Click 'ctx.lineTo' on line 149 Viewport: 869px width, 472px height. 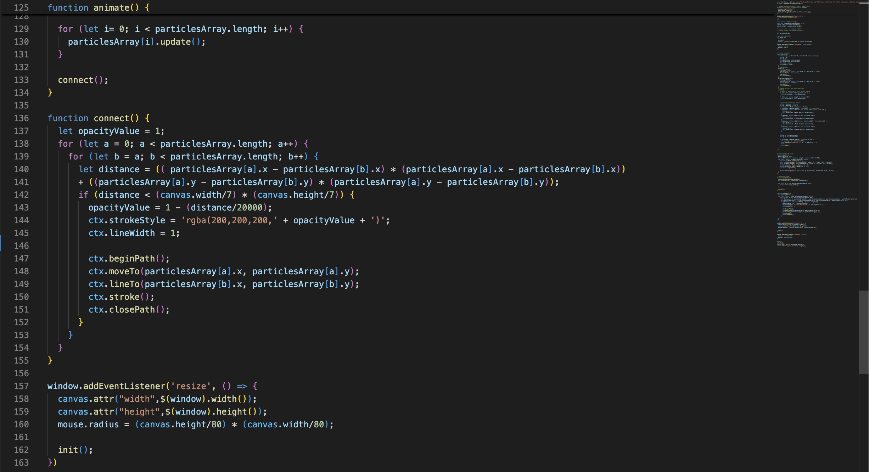coord(114,284)
